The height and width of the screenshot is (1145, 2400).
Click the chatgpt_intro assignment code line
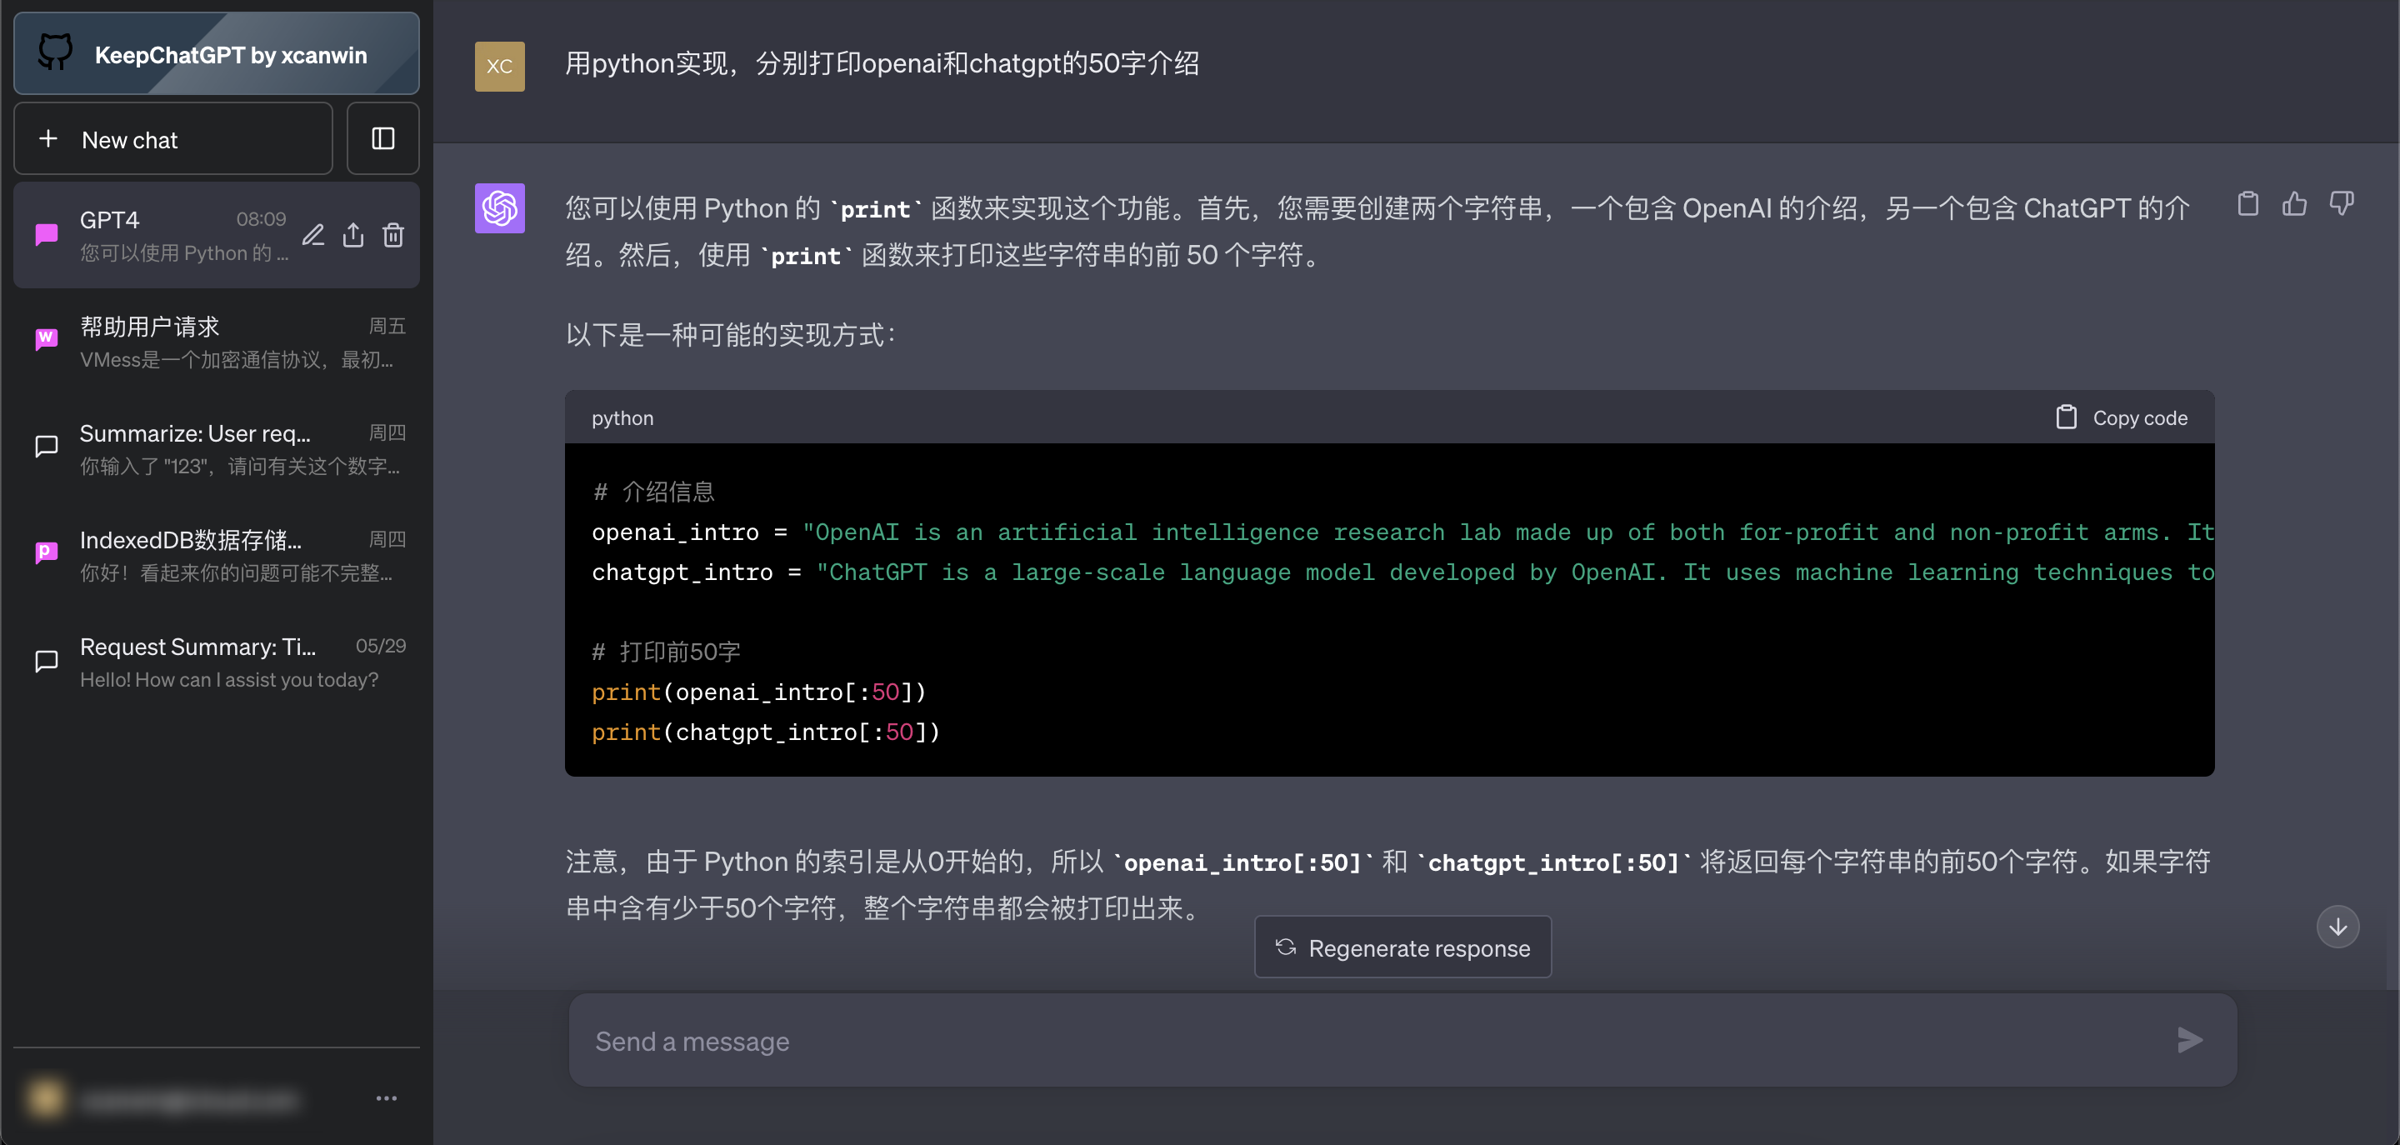click(1402, 572)
